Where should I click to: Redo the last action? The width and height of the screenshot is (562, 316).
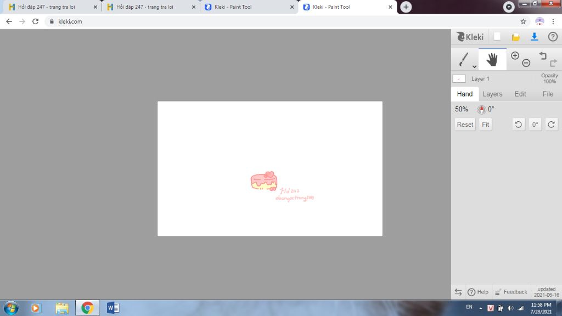pos(553,63)
